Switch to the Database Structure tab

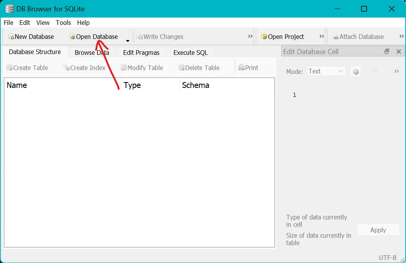click(x=35, y=52)
